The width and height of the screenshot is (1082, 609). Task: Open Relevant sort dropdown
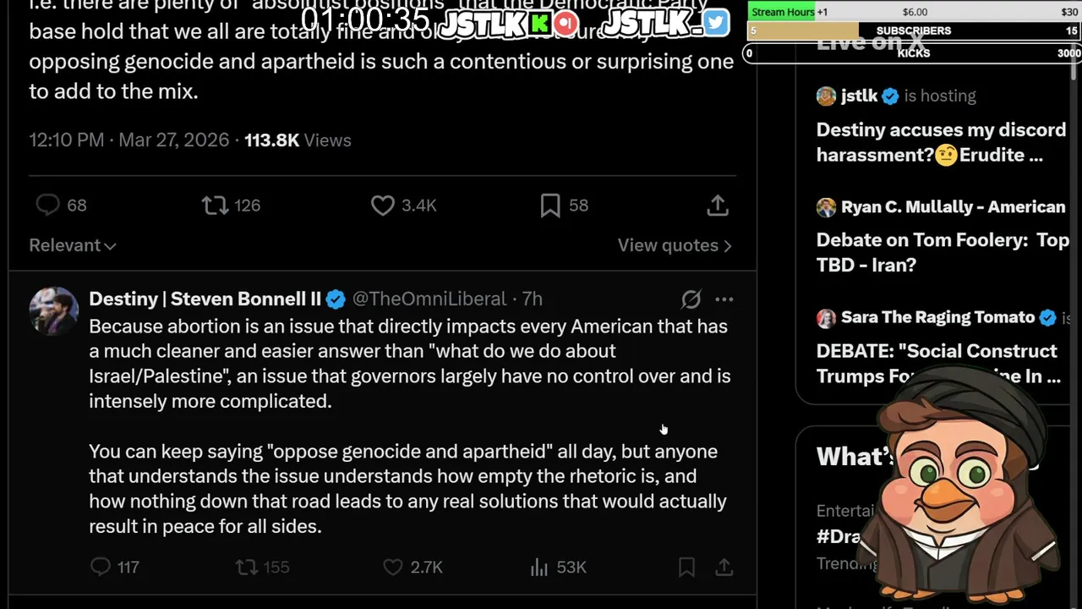click(x=73, y=245)
